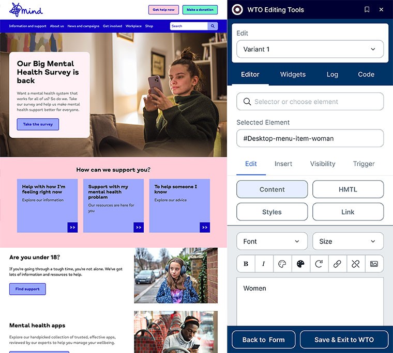Click the Mind logo
This screenshot has height=353, width=393.
point(26,10)
